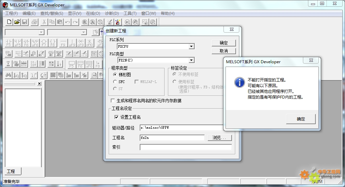The height and width of the screenshot is (187, 345).
Task: Insert parallel open contact sF5
Action: (18, 43)
